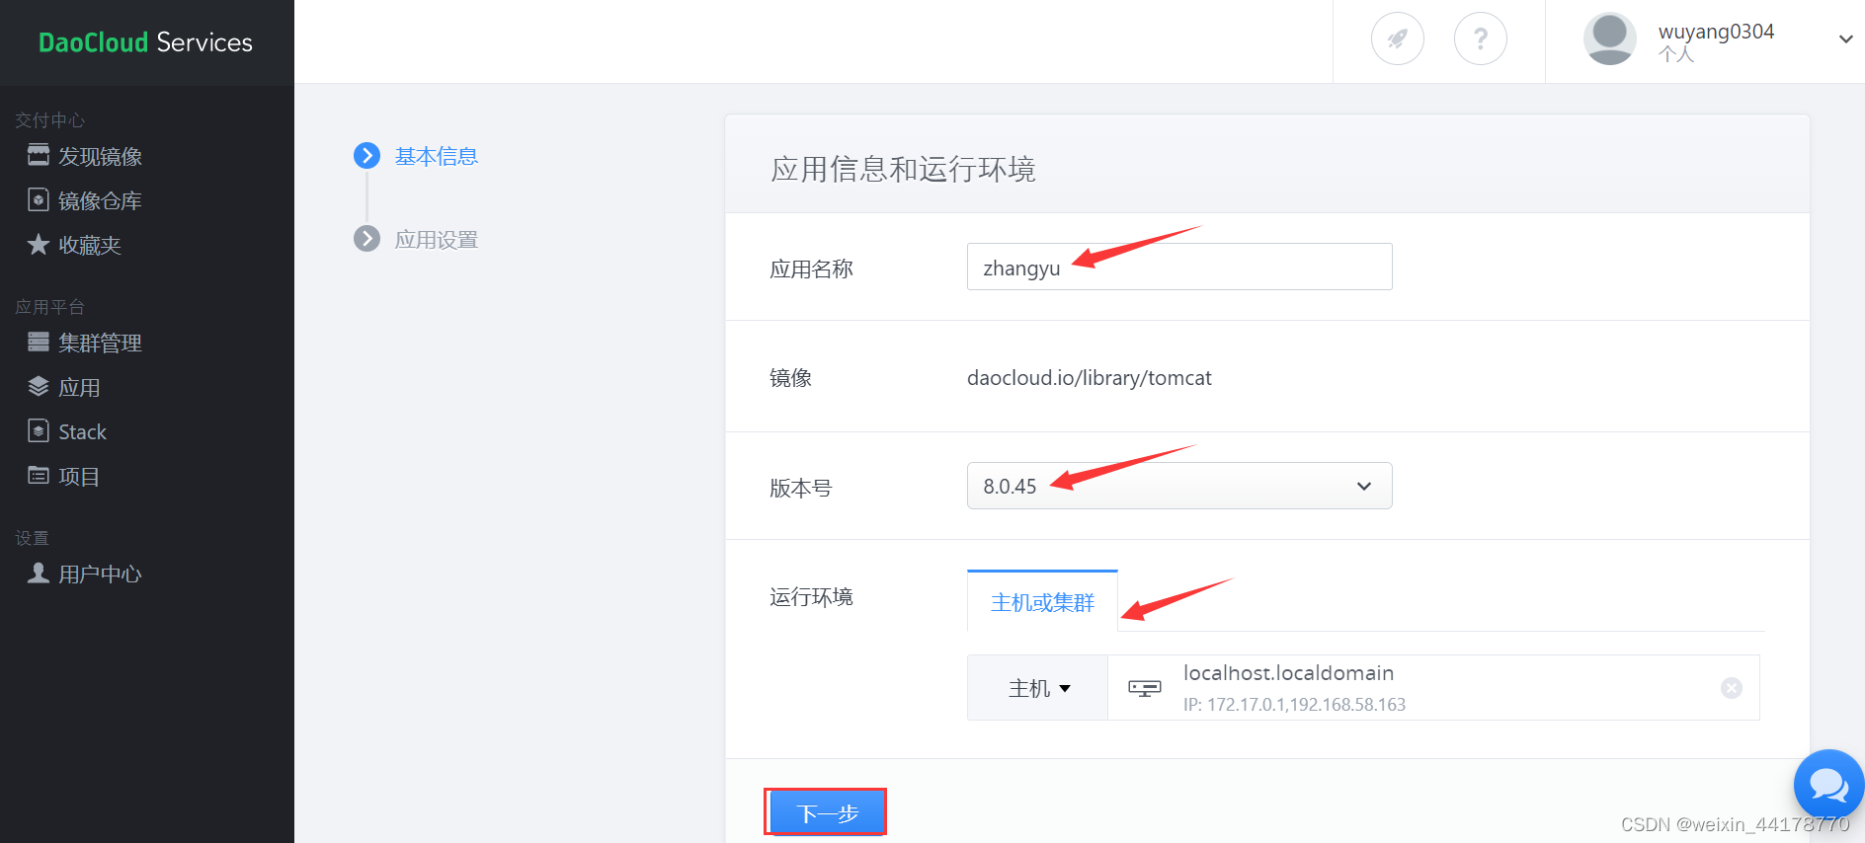Image resolution: width=1865 pixels, height=843 pixels.
Task: Open 收藏夹 favorites
Action: (x=89, y=245)
